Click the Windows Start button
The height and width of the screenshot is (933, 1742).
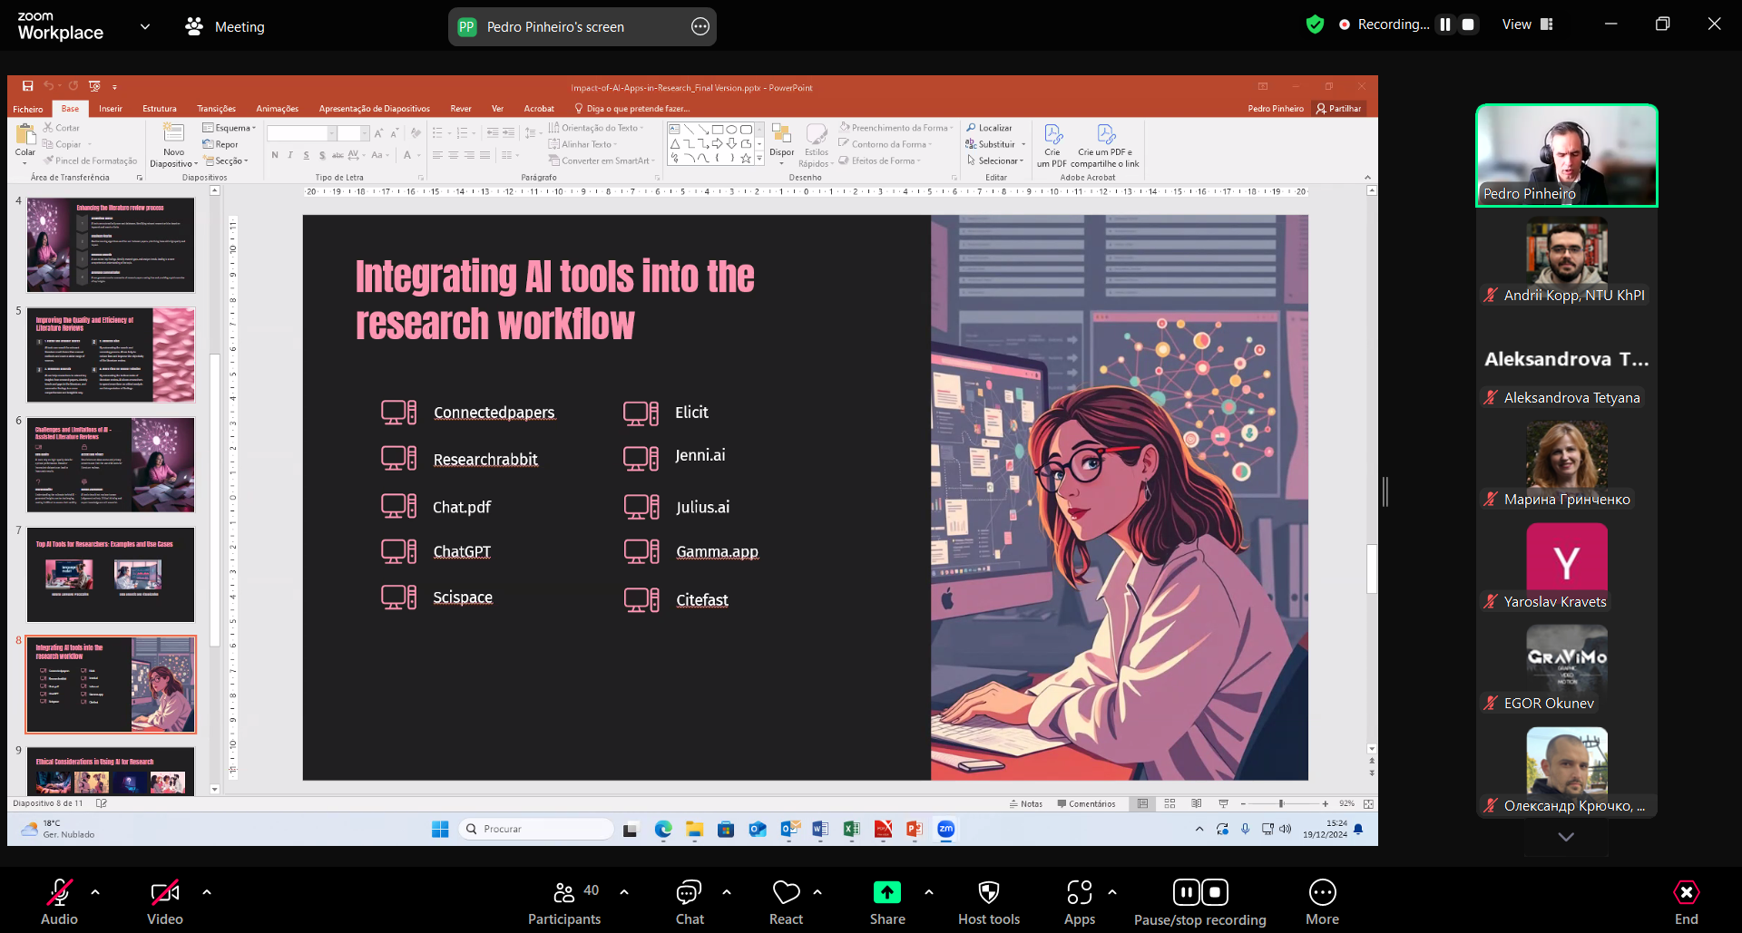coord(440,829)
